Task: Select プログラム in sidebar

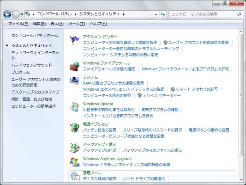Action: (x=21, y=72)
